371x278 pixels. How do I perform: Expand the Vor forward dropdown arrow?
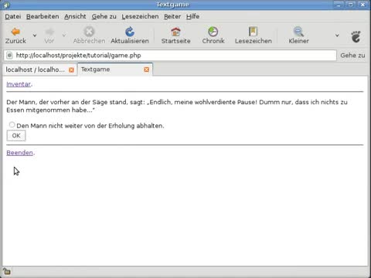point(64,36)
